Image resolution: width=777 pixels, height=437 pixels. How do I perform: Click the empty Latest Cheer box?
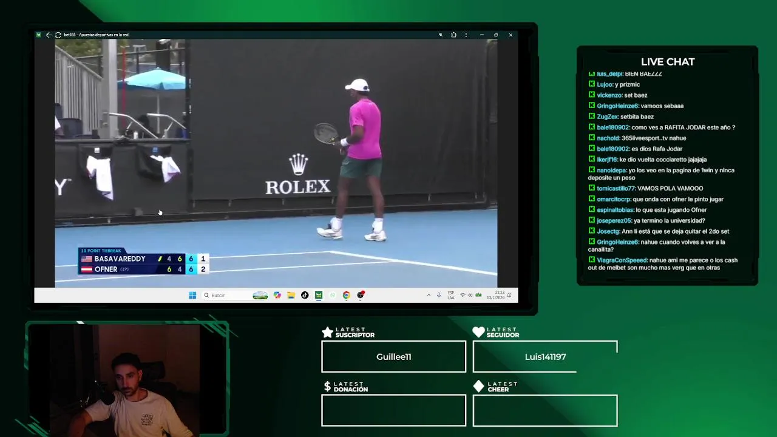click(545, 410)
